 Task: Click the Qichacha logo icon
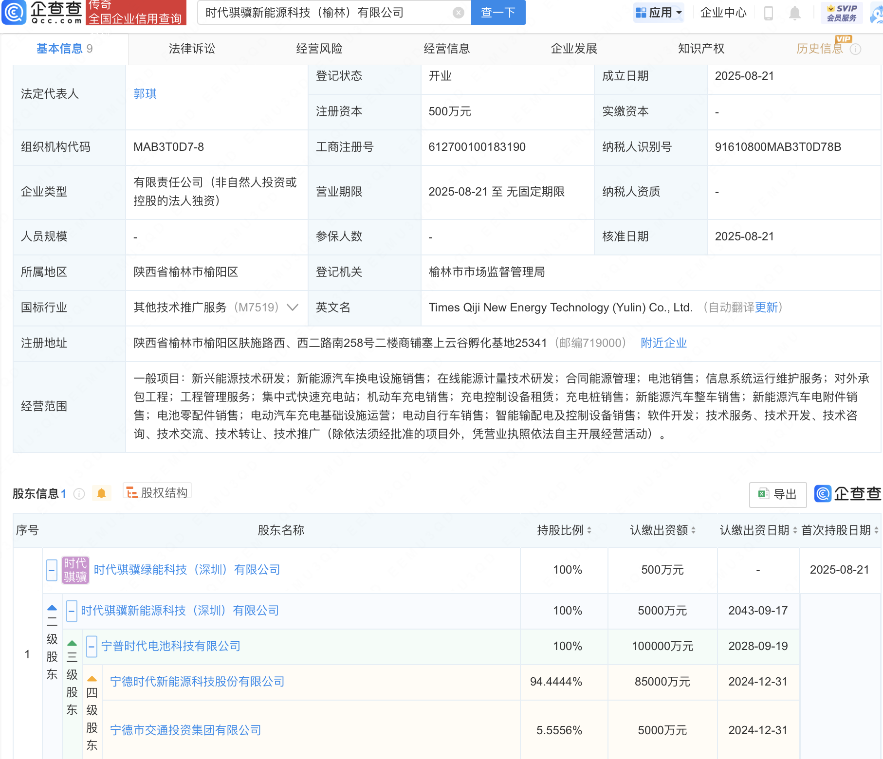pyautogui.click(x=14, y=13)
